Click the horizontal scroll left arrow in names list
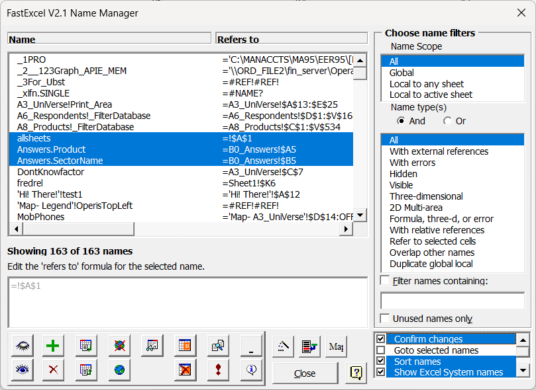 click(16, 229)
